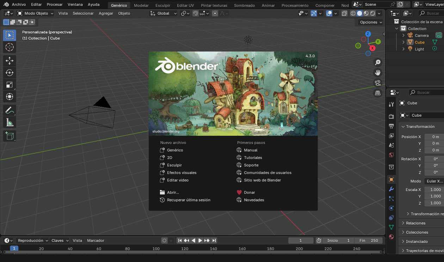The image size is (444, 262).
Task: Open the Blender logo application menu
Action: click(x=6, y=5)
